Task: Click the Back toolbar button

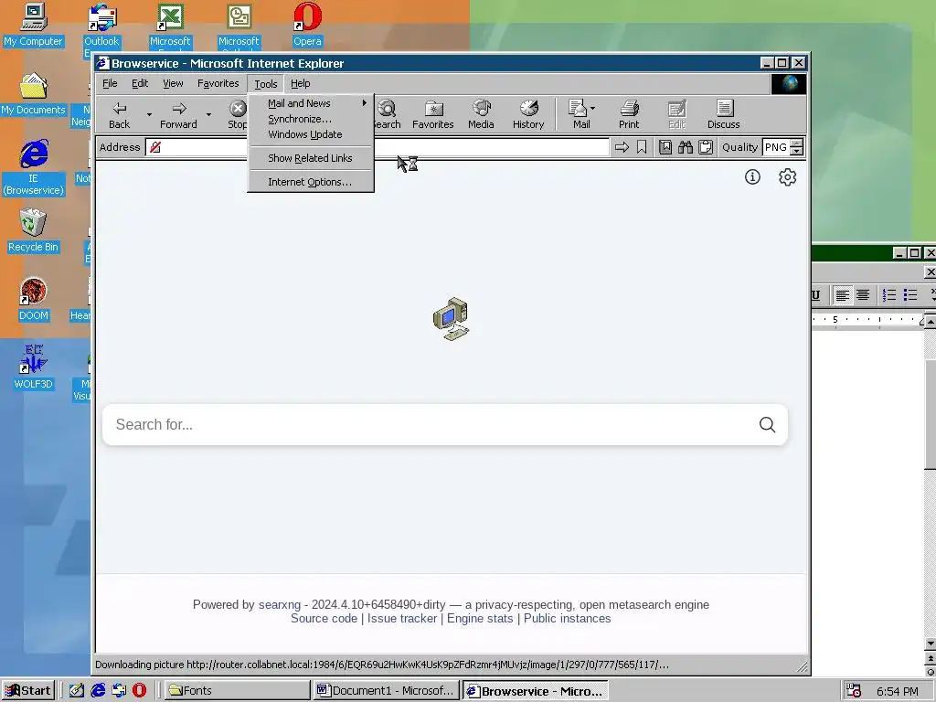Action: [120, 114]
